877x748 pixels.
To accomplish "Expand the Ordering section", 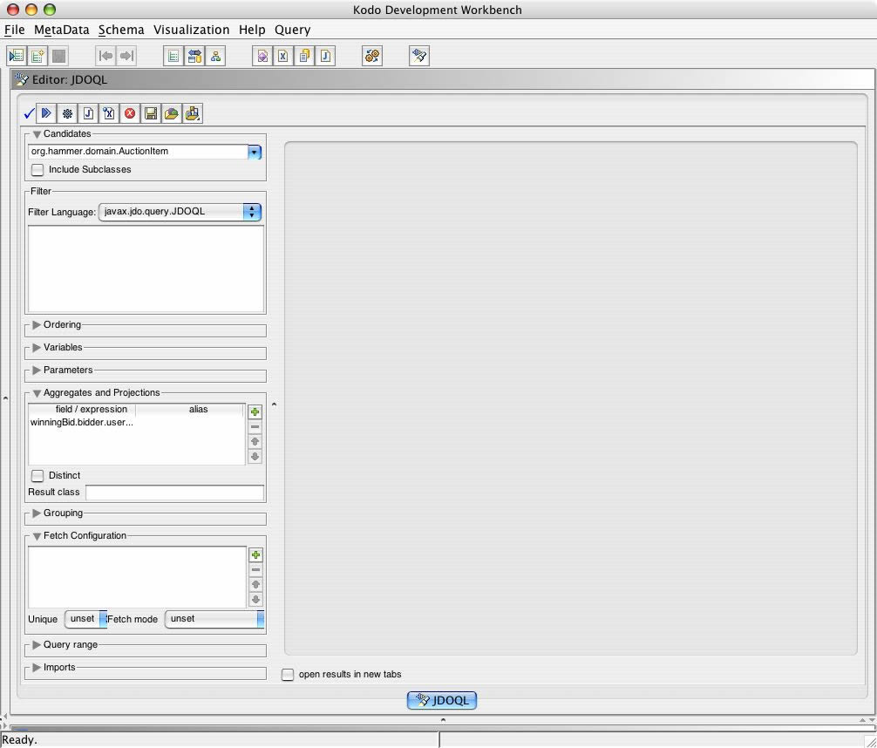I will [37, 325].
